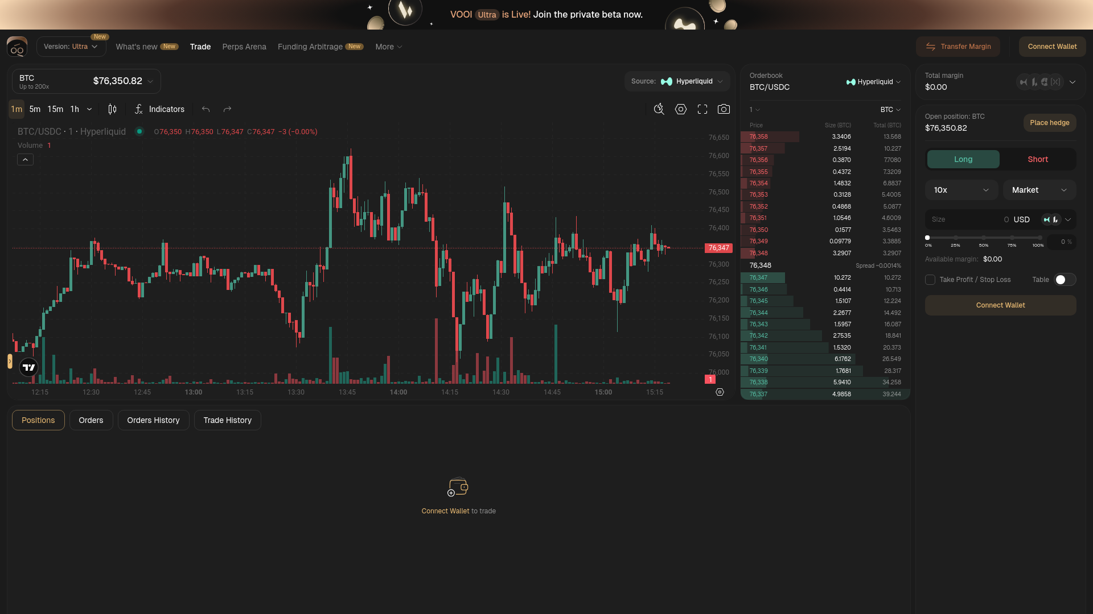Undo the last chart action
Image resolution: width=1093 pixels, height=614 pixels.
206,109
